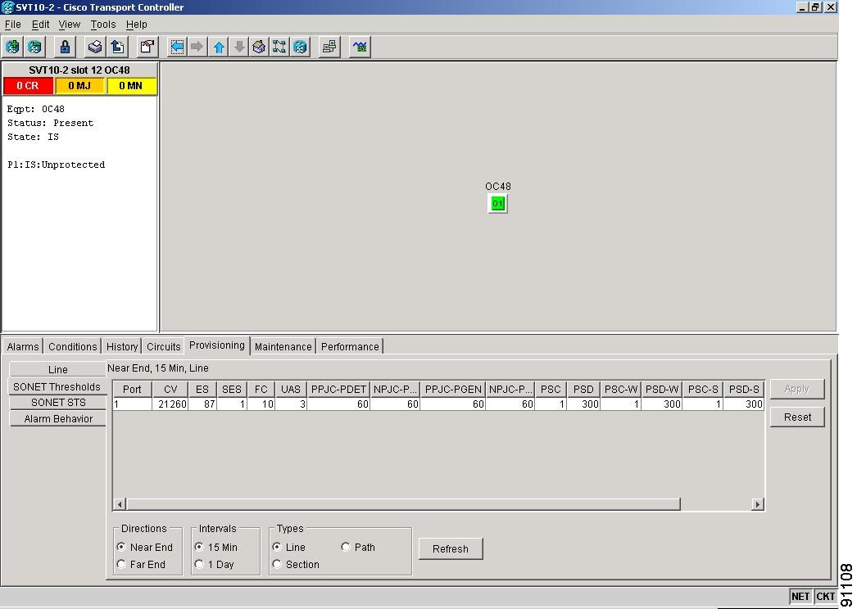Screen dimensions: 857x609
Task: Open the Help menu
Action: pos(137,25)
